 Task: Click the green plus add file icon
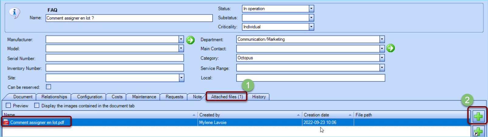point(478,116)
